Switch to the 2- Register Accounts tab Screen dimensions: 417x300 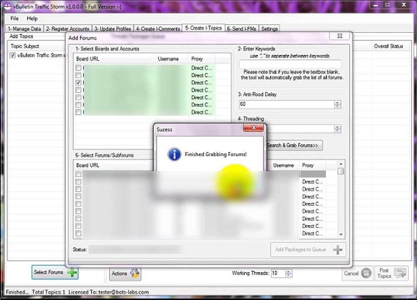(67, 29)
